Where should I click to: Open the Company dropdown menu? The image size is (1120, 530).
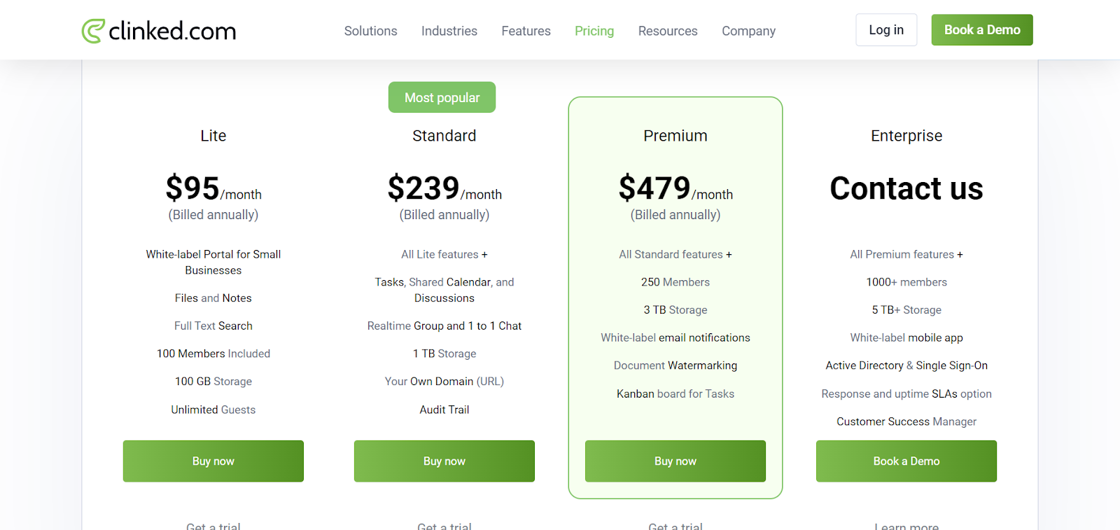point(748,31)
